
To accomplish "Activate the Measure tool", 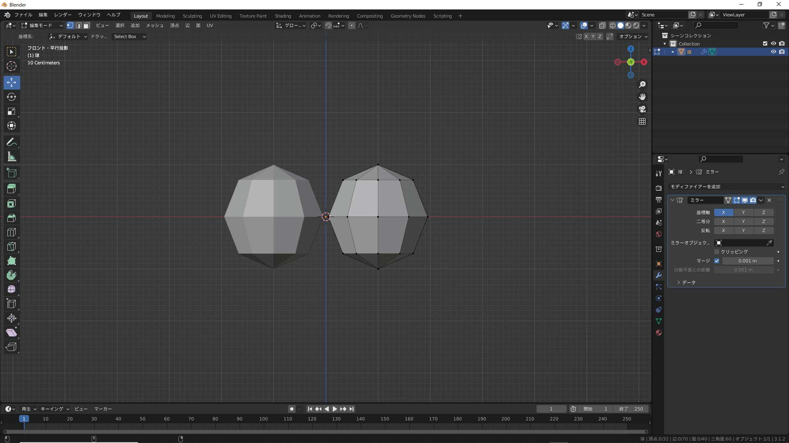I will tap(12, 157).
